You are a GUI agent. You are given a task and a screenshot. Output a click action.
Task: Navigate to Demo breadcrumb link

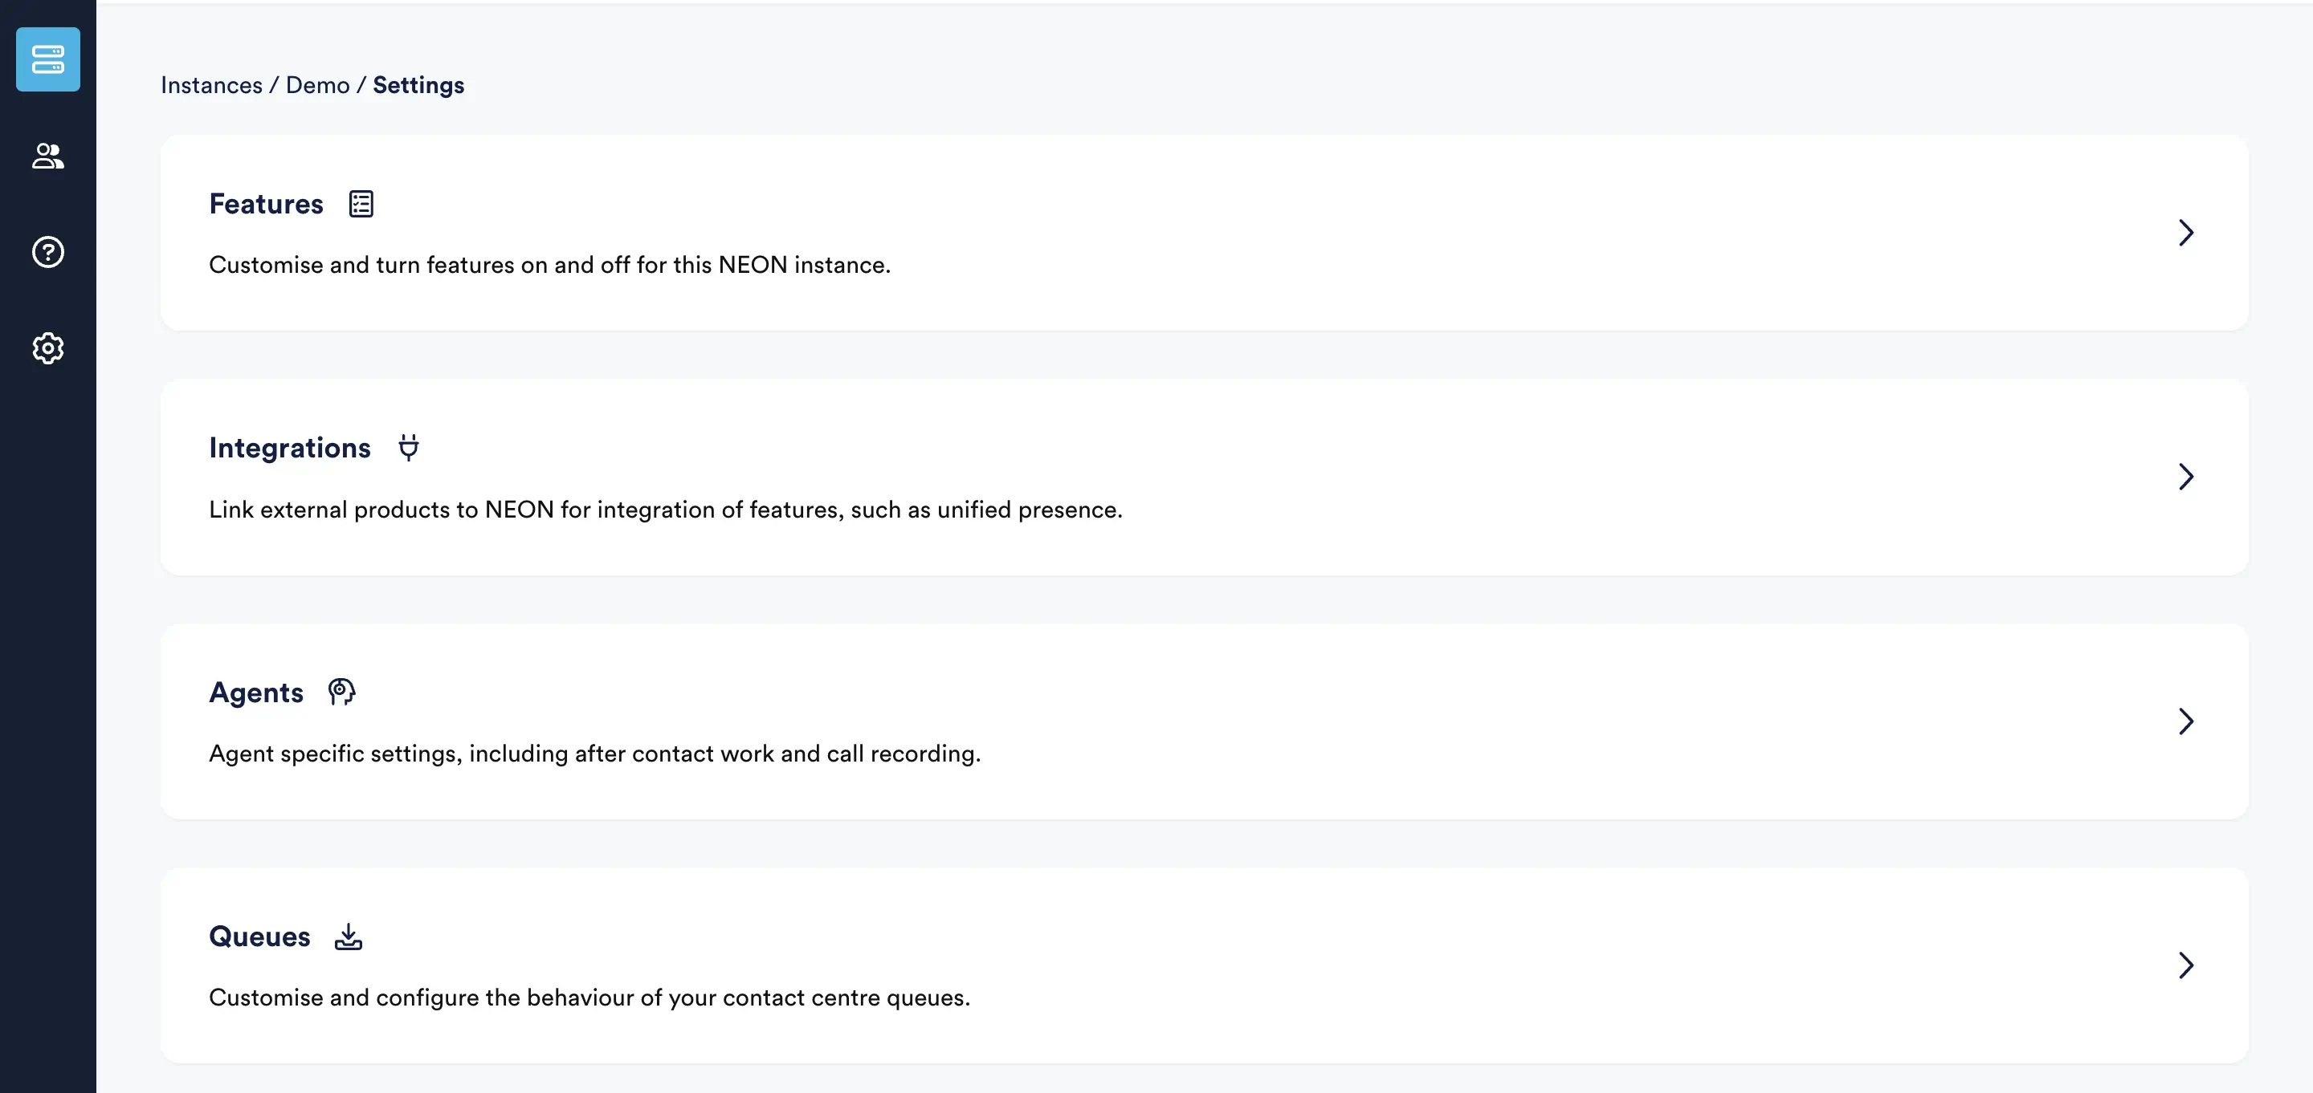[317, 85]
